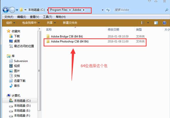Sort by 名称 column header
This screenshot has height=118, width=170.
click(49, 29)
